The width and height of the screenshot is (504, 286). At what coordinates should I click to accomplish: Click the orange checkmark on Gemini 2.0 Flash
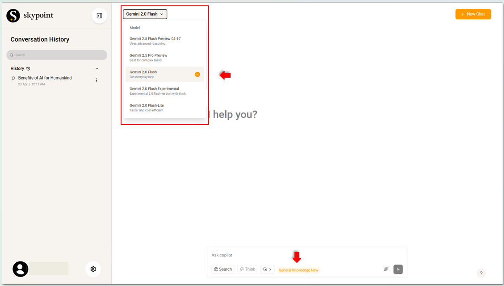pyautogui.click(x=197, y=75)
